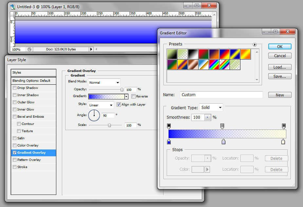This screenshot has width=303, height=207.
Task: Select the transparent stripes gradient preset
Action: (x=235, y=64)
